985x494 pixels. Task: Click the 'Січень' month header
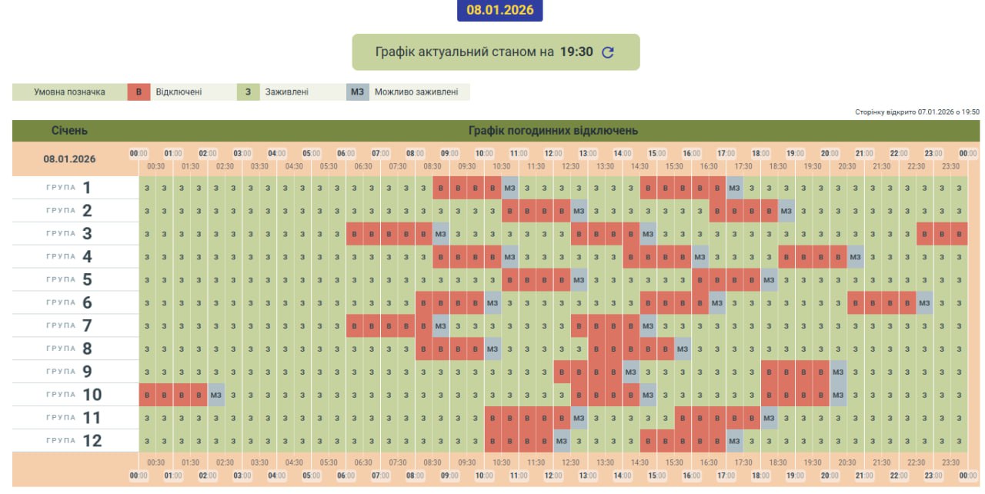click(x=69, y=131)
